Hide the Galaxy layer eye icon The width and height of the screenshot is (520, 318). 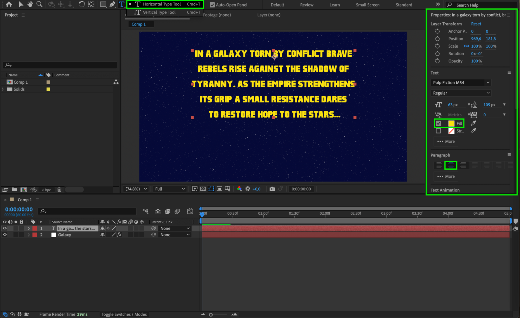point(5,235)
